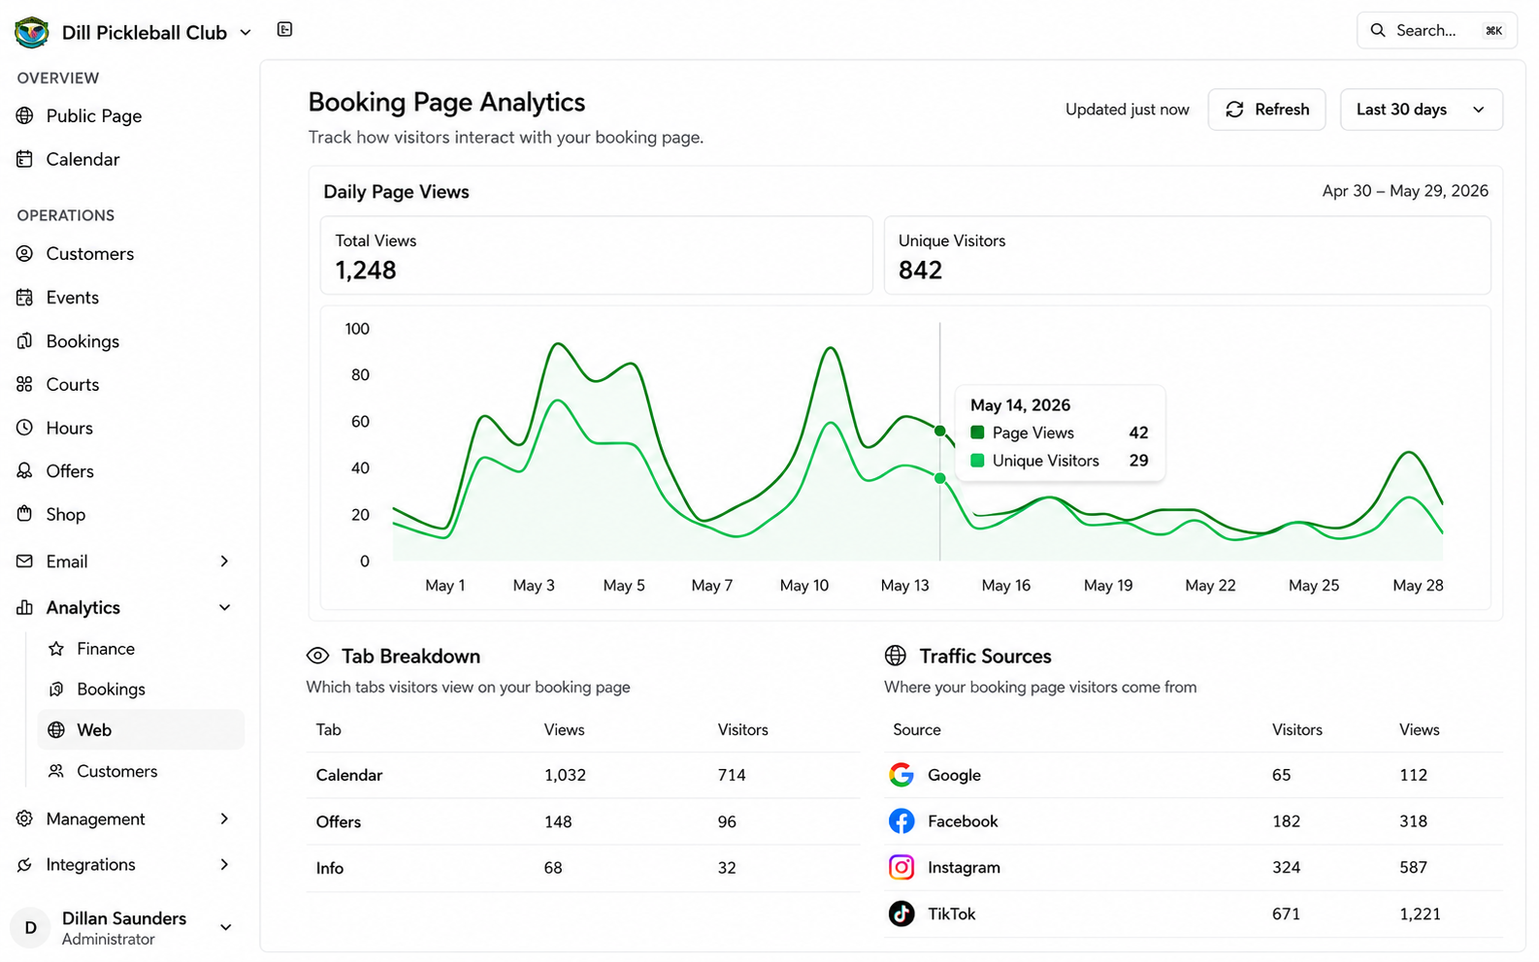The height and width of the screenshot is (962, 1539).
Task: Open the Hours page link
Action: click(x=70, y=428)
